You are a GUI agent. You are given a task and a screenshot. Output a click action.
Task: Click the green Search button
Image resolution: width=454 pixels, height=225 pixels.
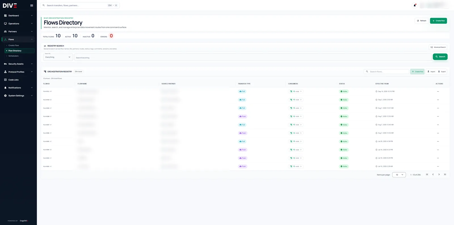[440, 57]
